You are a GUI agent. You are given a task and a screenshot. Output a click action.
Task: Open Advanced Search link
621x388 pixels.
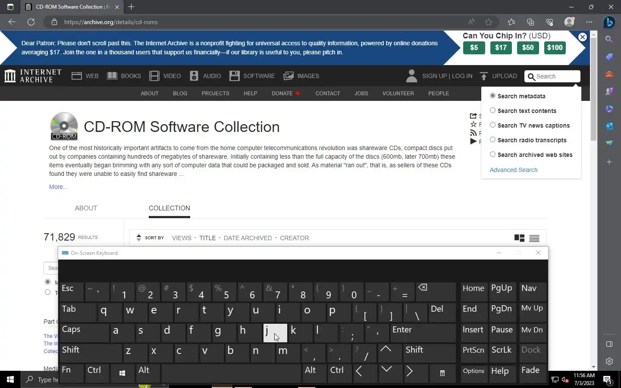514,170
